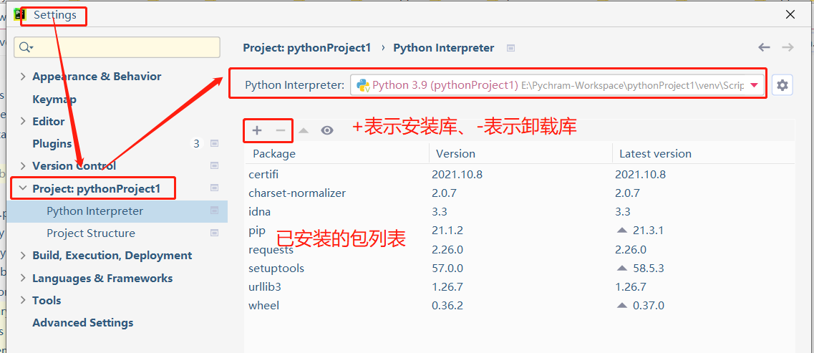Click project-level icon beside Plugins
This screenshot has width=814, height=353.
point(214,144)
